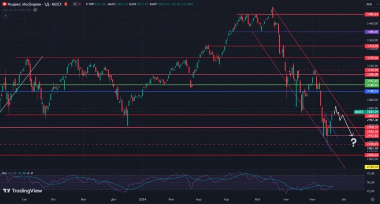380x204 pixels.
Task: Click the 2024 year label on time axis
Action: tap(143, 199)
